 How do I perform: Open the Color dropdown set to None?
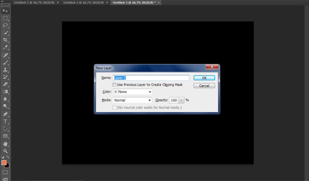(132, 92)
